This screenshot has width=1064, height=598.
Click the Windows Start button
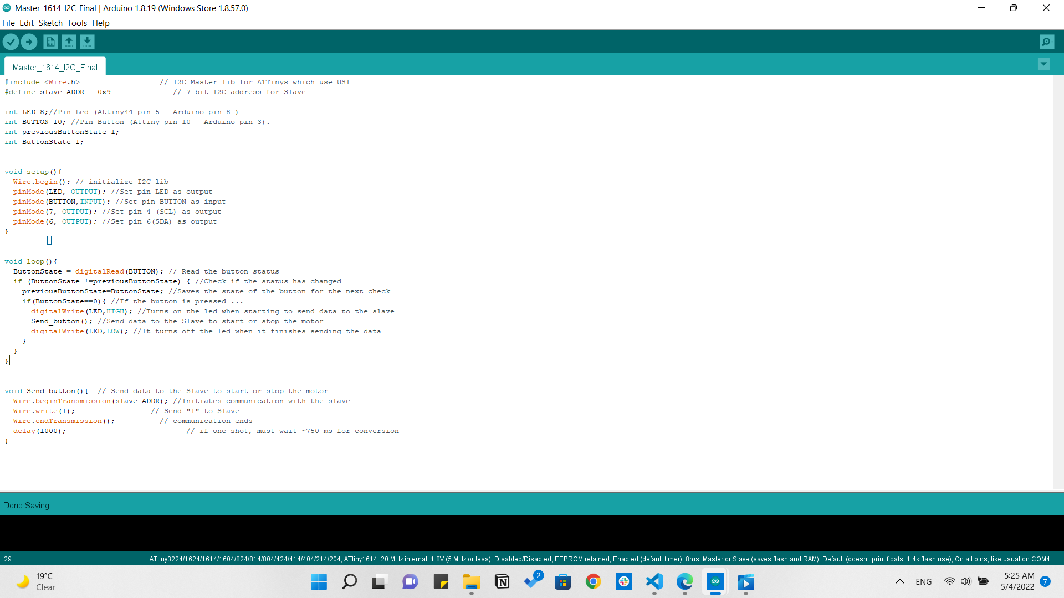pyautogui.click(x=319, y=581)
